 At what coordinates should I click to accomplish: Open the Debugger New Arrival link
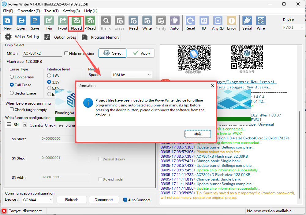(x=244, y=87)
